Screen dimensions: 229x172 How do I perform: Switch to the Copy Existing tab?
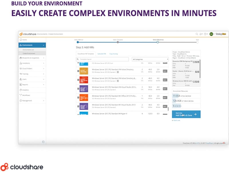pyautogui.click(x=113, y=54)
